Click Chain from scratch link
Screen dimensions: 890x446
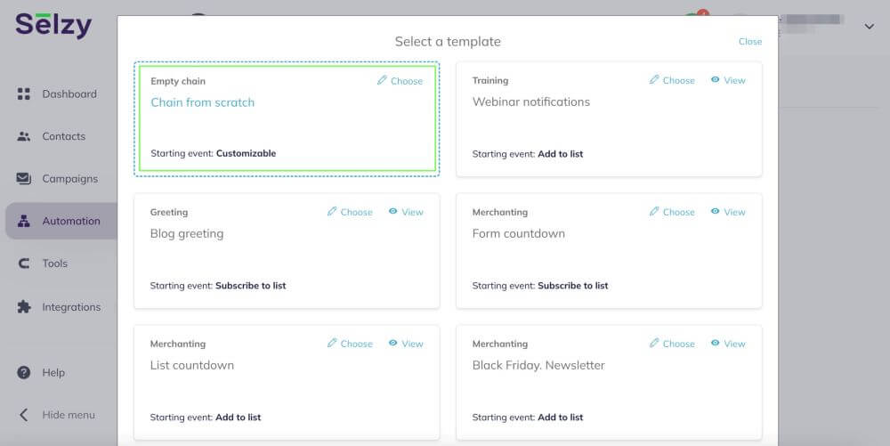tap(203, 102)
